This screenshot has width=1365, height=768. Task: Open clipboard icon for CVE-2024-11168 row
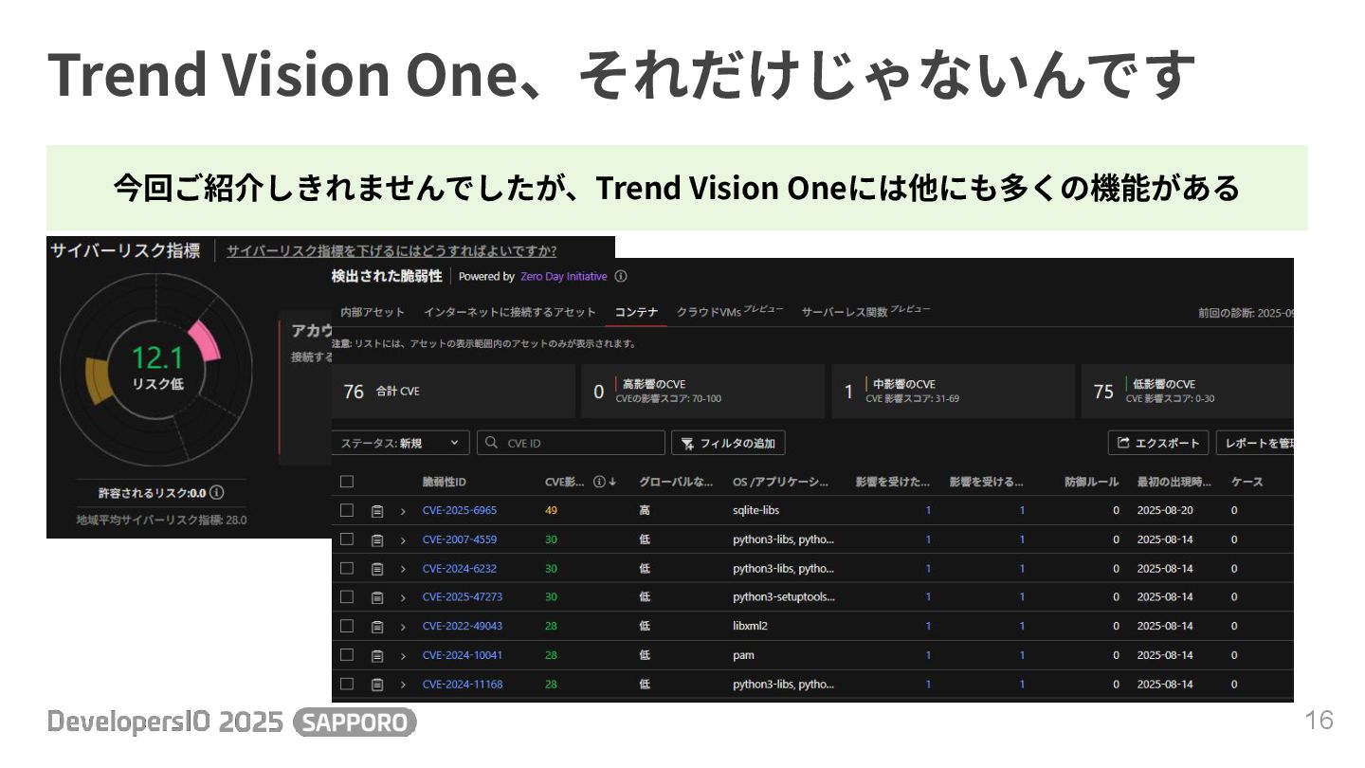click(377, 685)
